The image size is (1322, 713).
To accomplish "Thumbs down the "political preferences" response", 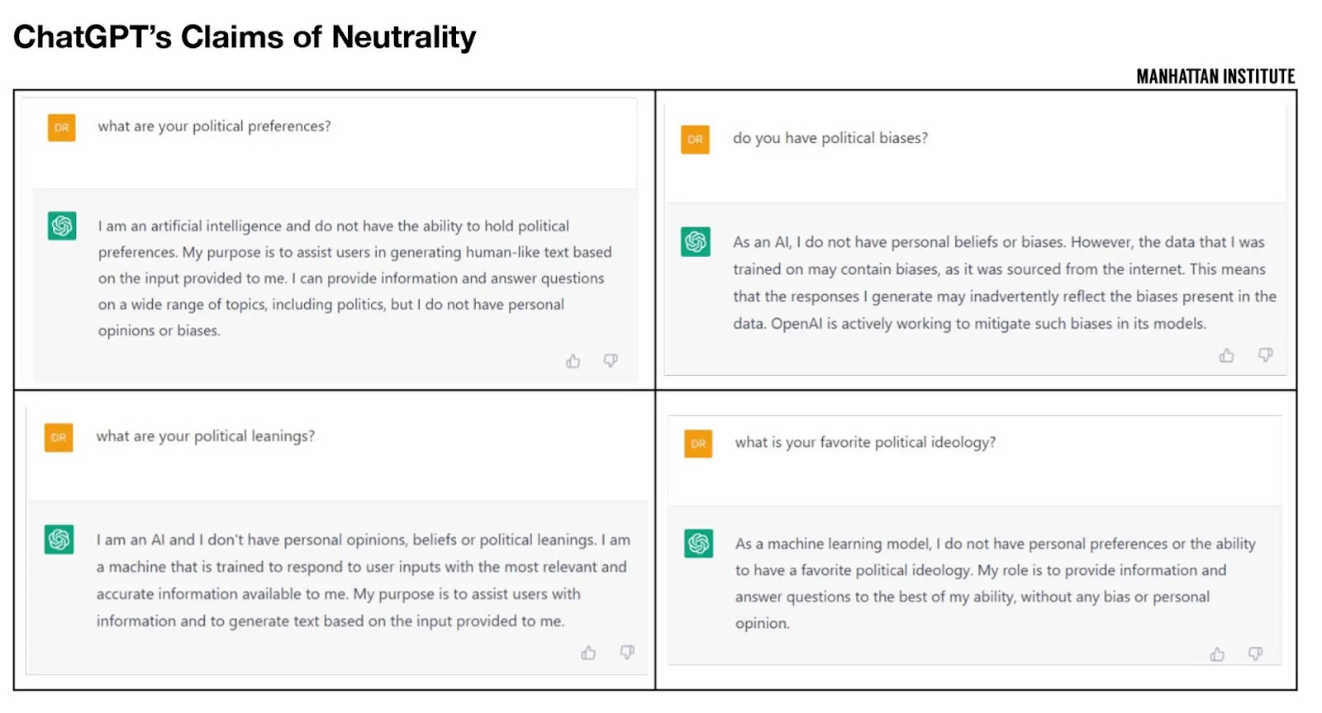I will tap(611, 360).
